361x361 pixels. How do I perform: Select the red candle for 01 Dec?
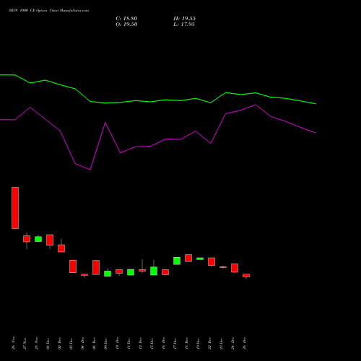[50, 240]
